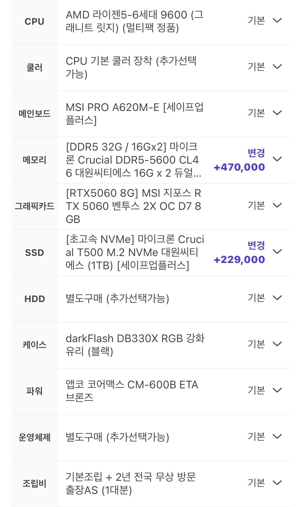The width and height of the screenshot is (303, 507).
Task: Click the darkFlash DB330X case name
Action: [135, 345]
